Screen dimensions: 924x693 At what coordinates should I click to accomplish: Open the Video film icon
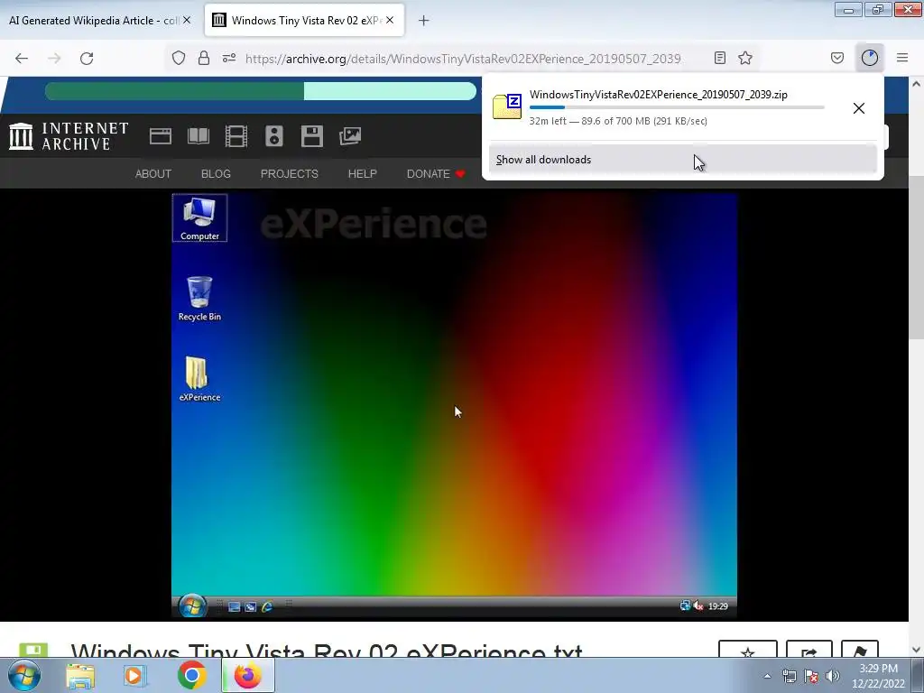tap(236, 136)
